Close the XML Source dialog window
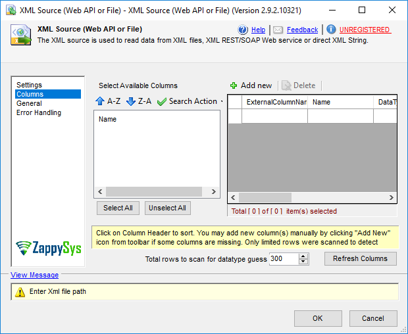Viewport: 408px width, 334px height. pyautogui.click(x=392, y=10)
